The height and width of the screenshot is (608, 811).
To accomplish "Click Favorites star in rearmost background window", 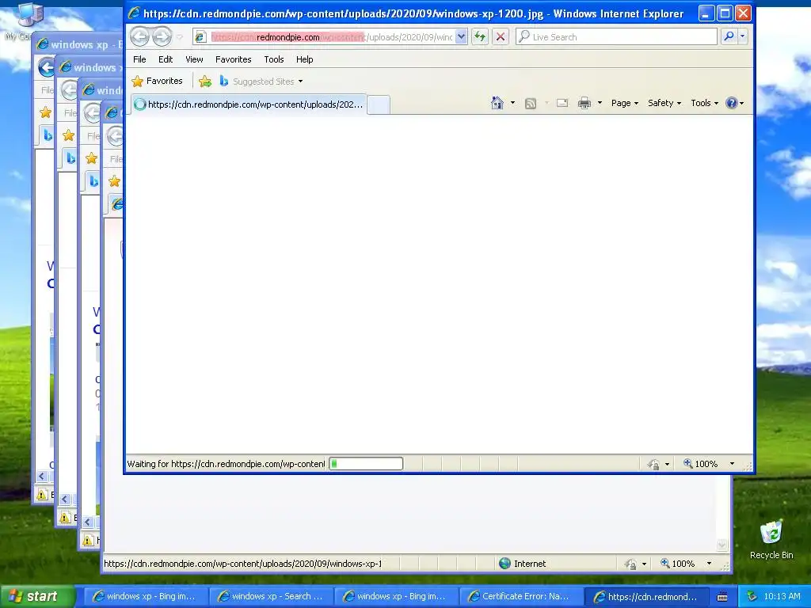I will pyautogui.click(x=45, y=112).
